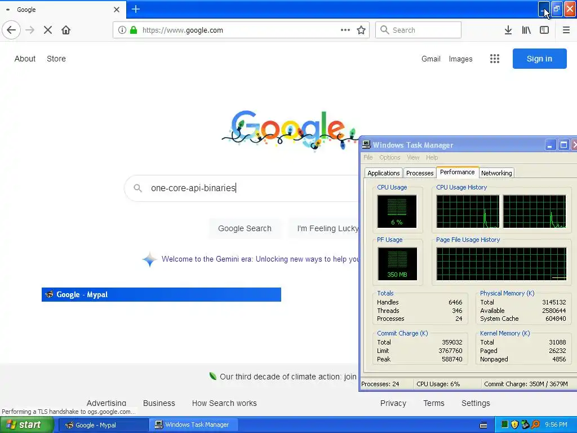
Task: Click the orange magnifier tray icon
Action: (536, 425)
